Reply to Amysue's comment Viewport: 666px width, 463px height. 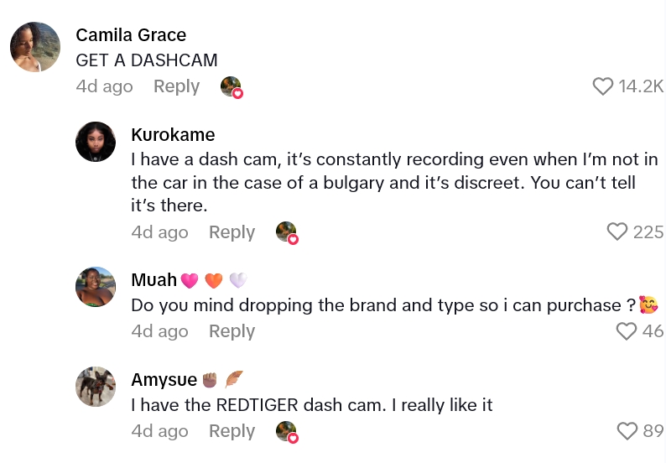click(x=232, y=431)
